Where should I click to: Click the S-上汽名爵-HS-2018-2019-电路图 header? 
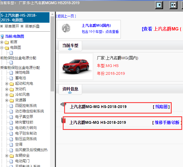(x=25, y=17)
